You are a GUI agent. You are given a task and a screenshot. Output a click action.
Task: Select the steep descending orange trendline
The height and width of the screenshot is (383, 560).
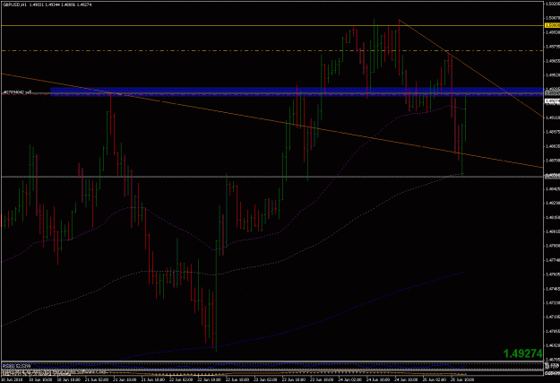[x=471, y=68]
